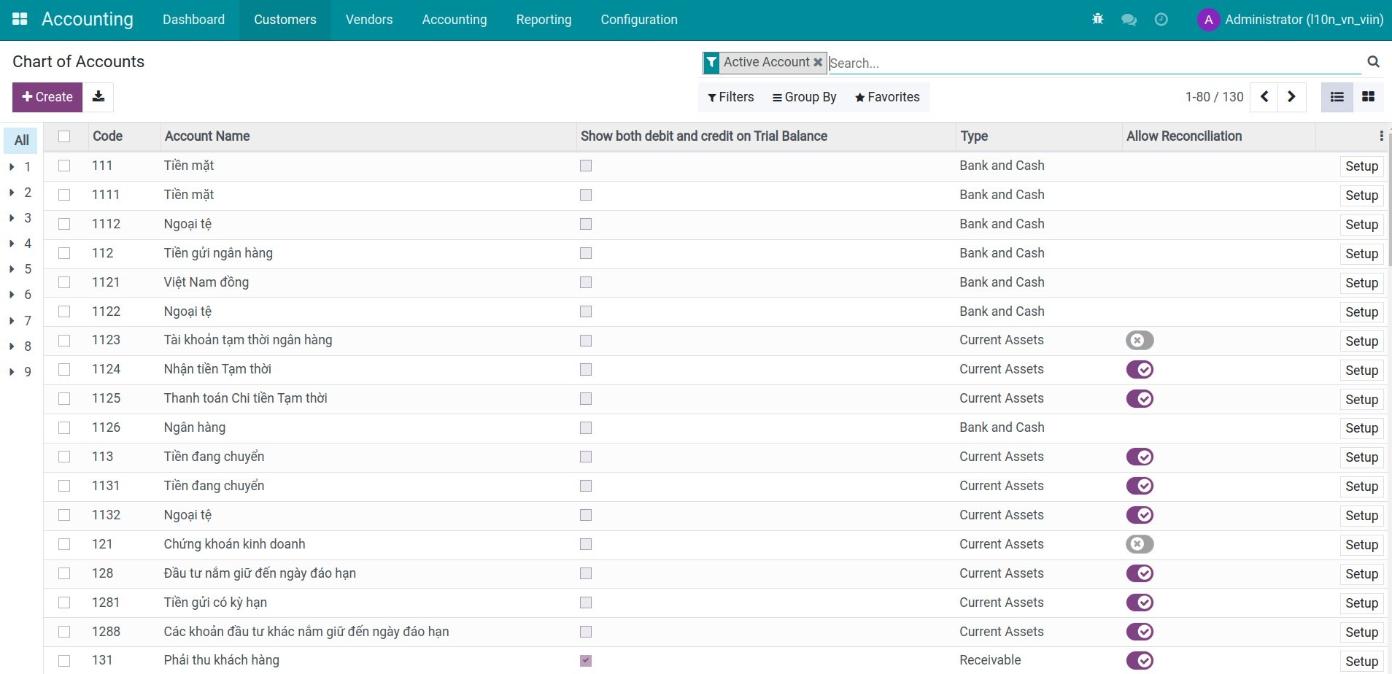This screenshot has height=674, width=1392.
Task: Open the conversations chat icon
Action: [x=1129, y=20]
